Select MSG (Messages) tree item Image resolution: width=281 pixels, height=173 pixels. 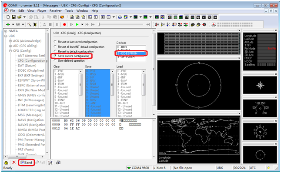click(30, 115)
